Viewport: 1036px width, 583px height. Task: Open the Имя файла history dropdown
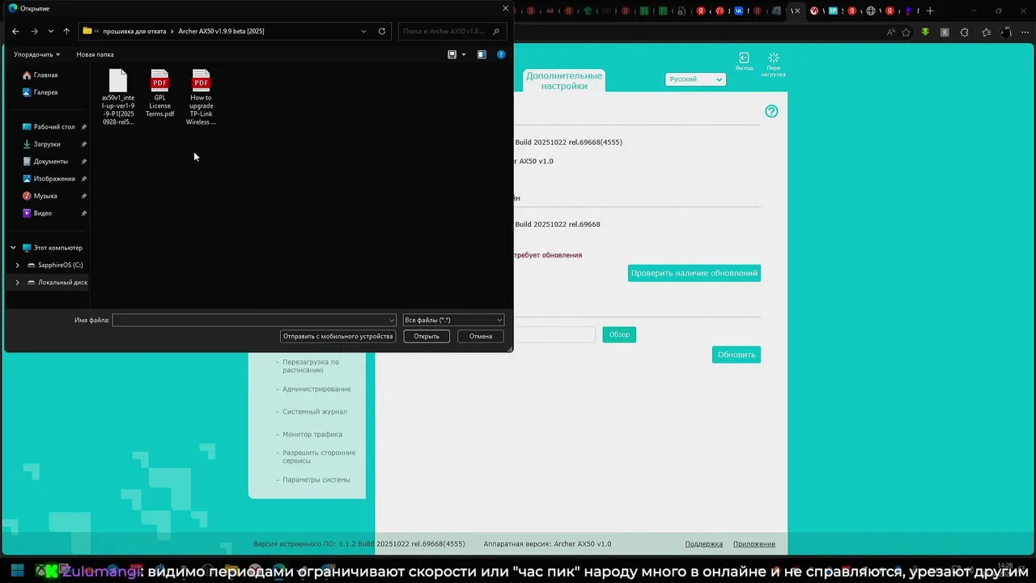tap(392, 320)
